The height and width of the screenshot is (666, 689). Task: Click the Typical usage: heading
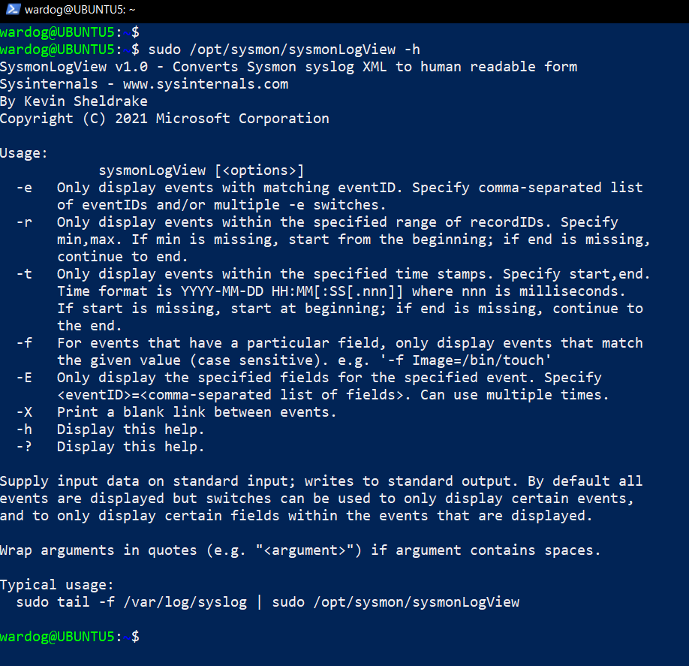57,585
